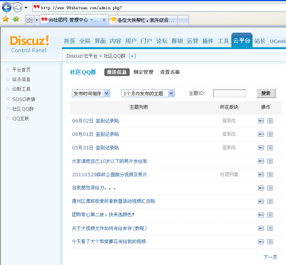Screen dimensions: 286x265
Task: Open the 运营 top menu
Action: [x=192, y=41]
